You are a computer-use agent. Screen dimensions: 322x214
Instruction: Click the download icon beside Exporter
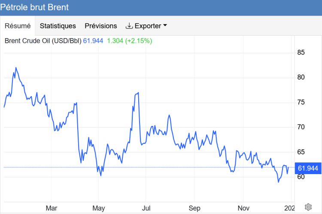(x=129, y=26)
